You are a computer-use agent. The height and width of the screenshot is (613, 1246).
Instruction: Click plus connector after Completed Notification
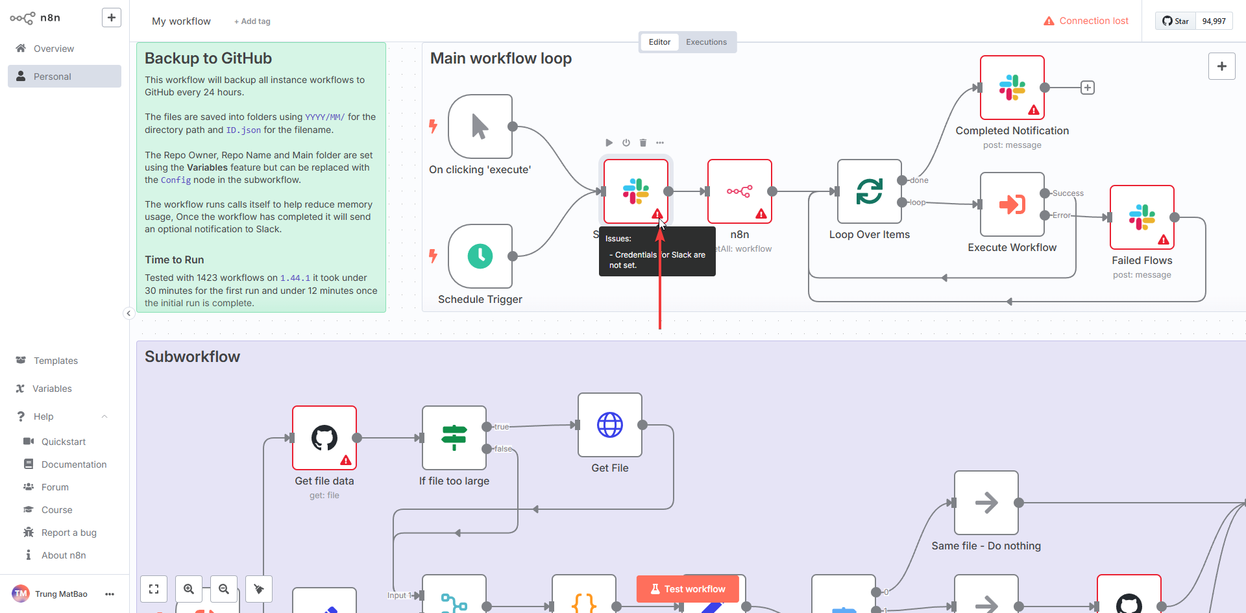click(x=1088, y=88)
